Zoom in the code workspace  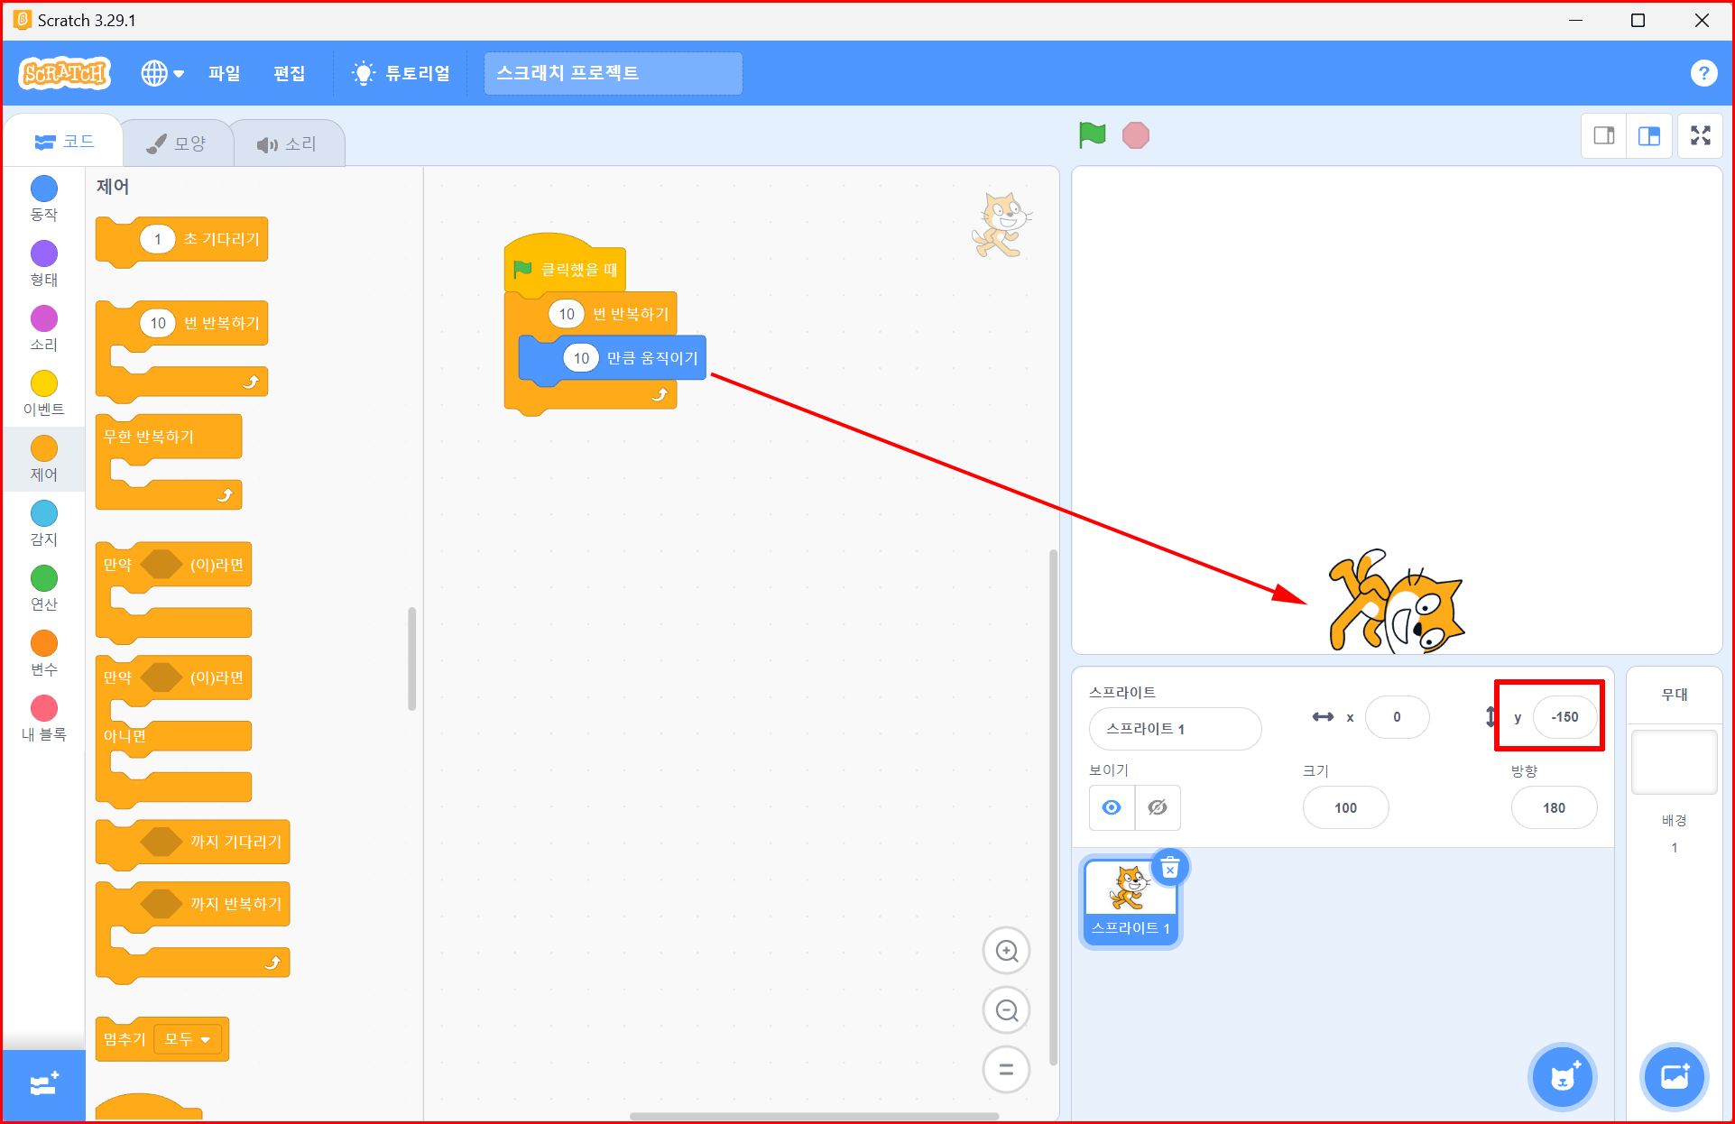1006,951
